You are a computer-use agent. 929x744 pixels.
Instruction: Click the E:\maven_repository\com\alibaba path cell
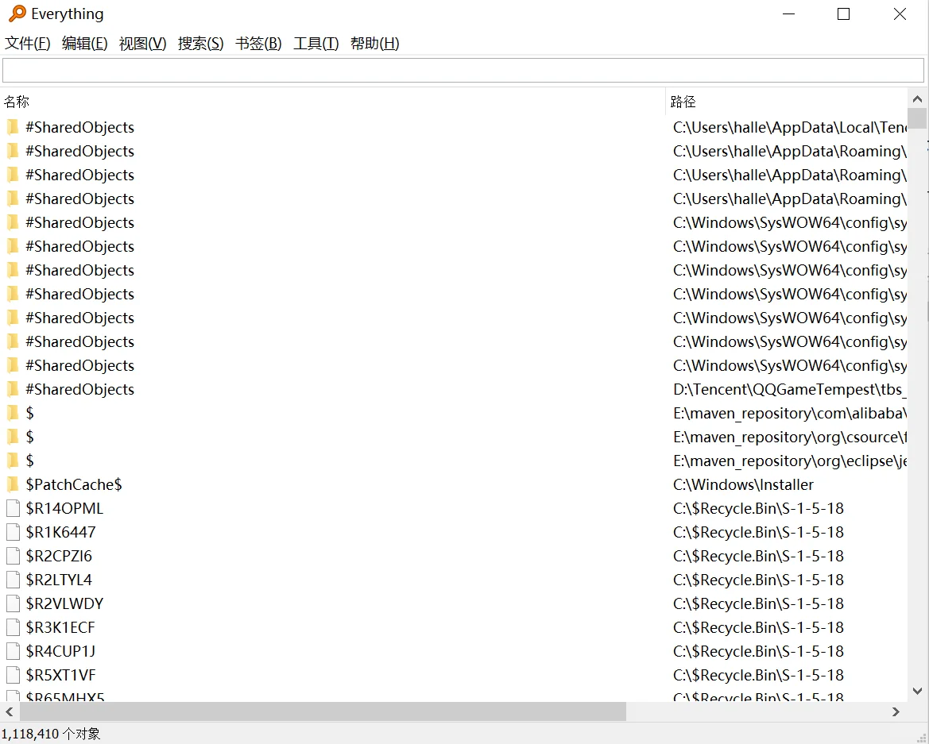tap(790, 413)
